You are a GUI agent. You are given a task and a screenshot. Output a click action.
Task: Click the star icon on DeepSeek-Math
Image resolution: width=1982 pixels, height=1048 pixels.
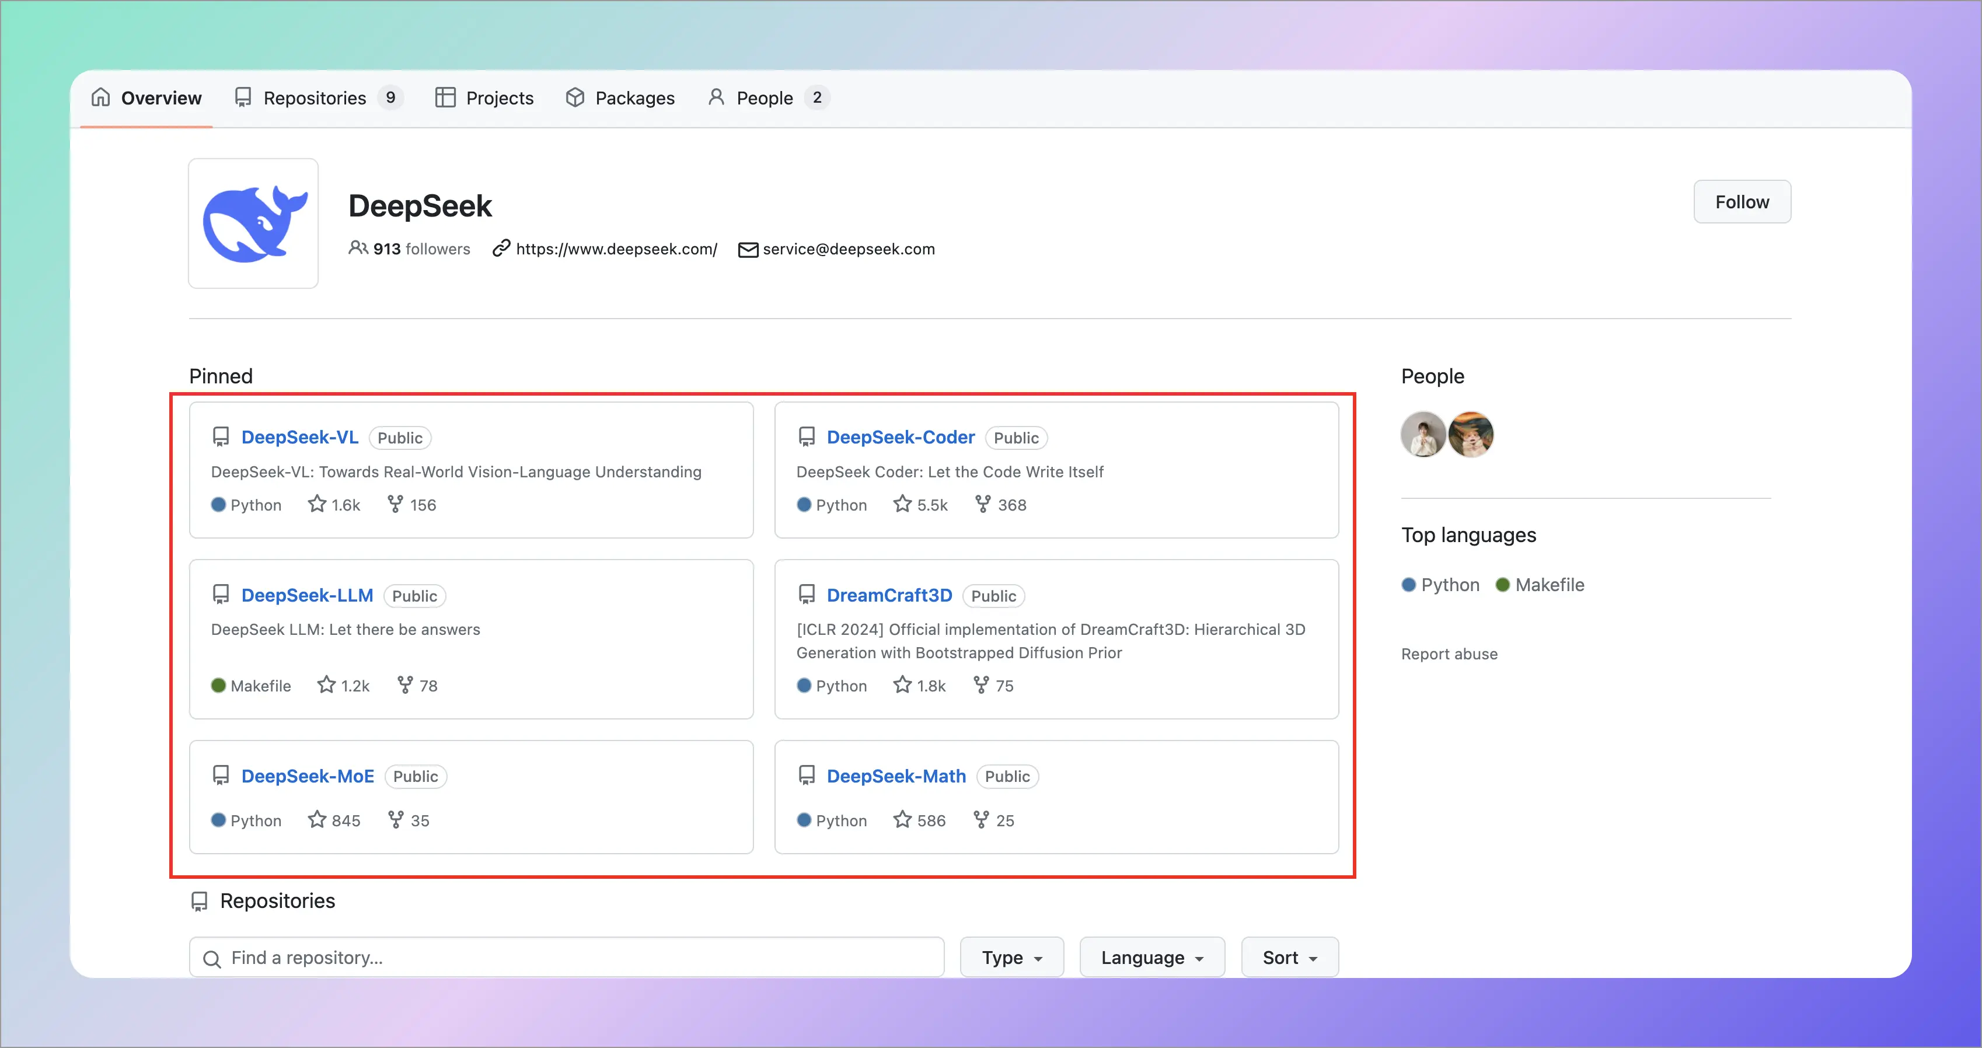pos(902,819)
